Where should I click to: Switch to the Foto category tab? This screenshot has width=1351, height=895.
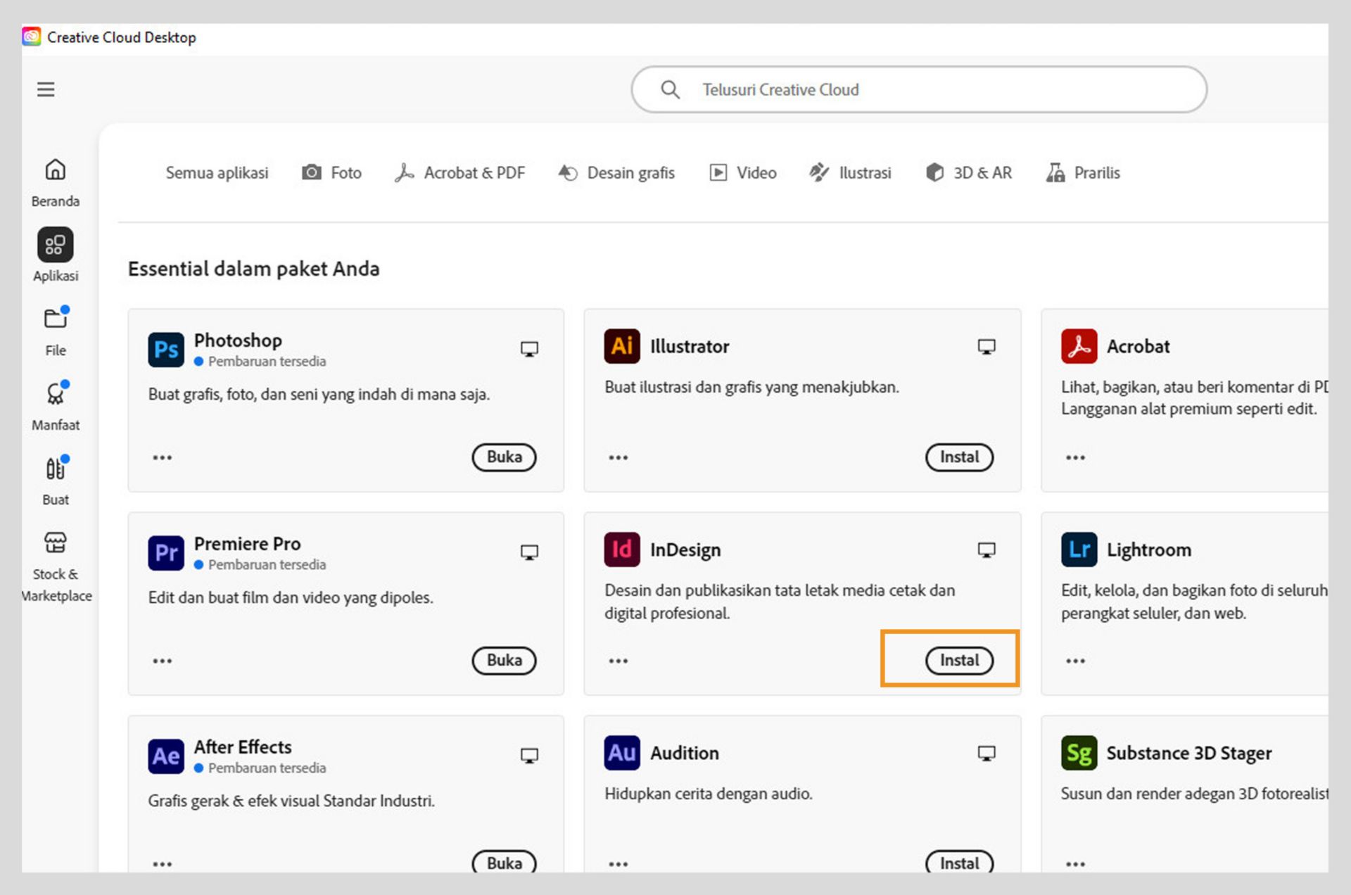[x=331, y=172]
